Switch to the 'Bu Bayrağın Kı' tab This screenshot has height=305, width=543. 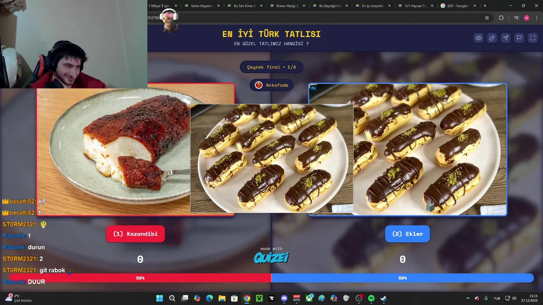[330, 6]
